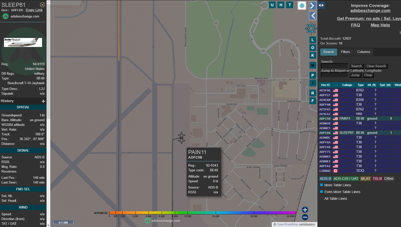Zoom out with the minus map button
Viewport: 401px width, 227px height.
(x=305, y=217)
